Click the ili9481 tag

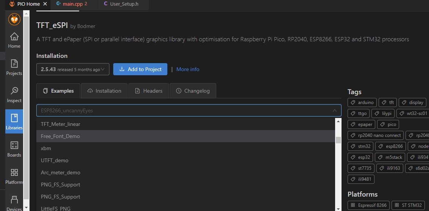click(361, 179)
